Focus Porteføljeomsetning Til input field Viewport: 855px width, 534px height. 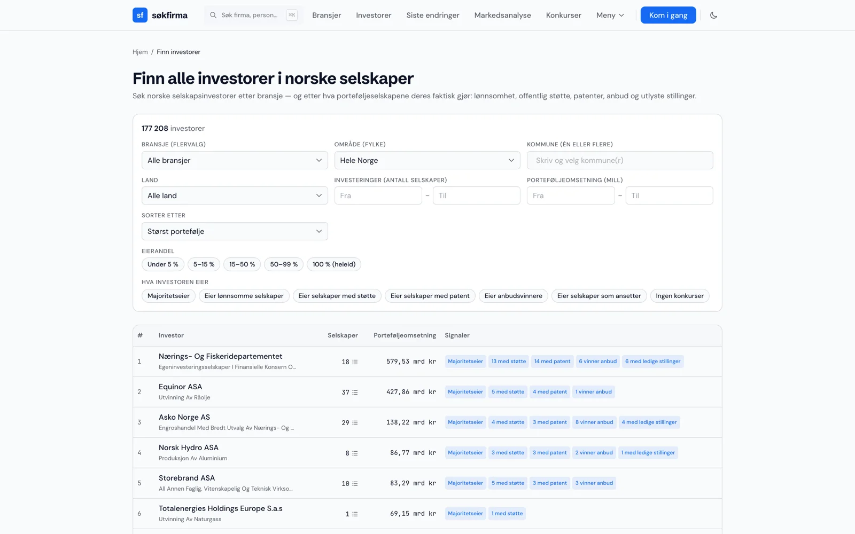(x=670, y=195)
